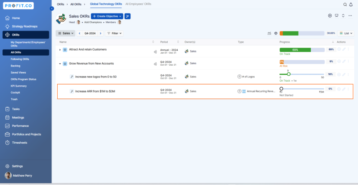Click the edit pencil for Grow Revenue row

pyautogui.click(x=344, y=61)
